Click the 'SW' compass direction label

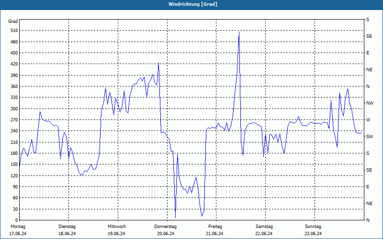tap(370, 137)
